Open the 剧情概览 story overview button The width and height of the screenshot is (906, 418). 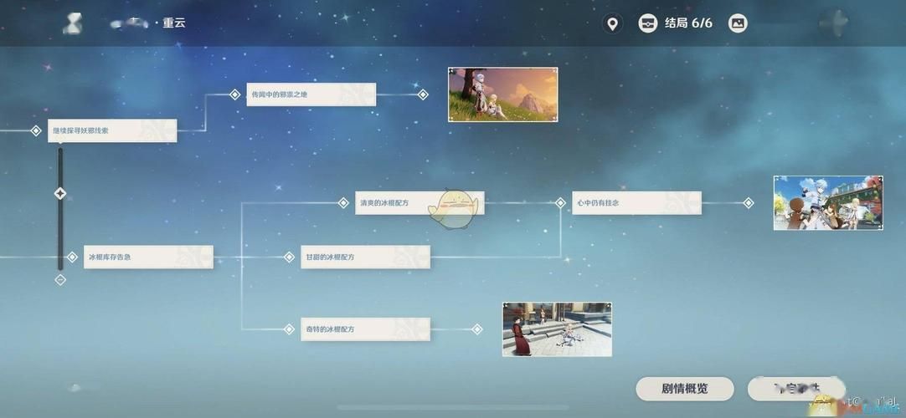pyautogui.click(x=684, y=389)
